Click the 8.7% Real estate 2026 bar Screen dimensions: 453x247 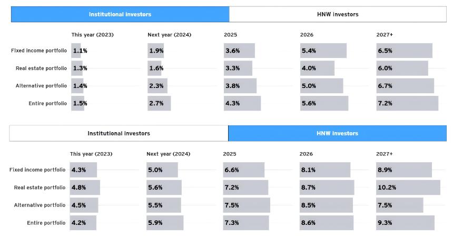pos(327,187)
